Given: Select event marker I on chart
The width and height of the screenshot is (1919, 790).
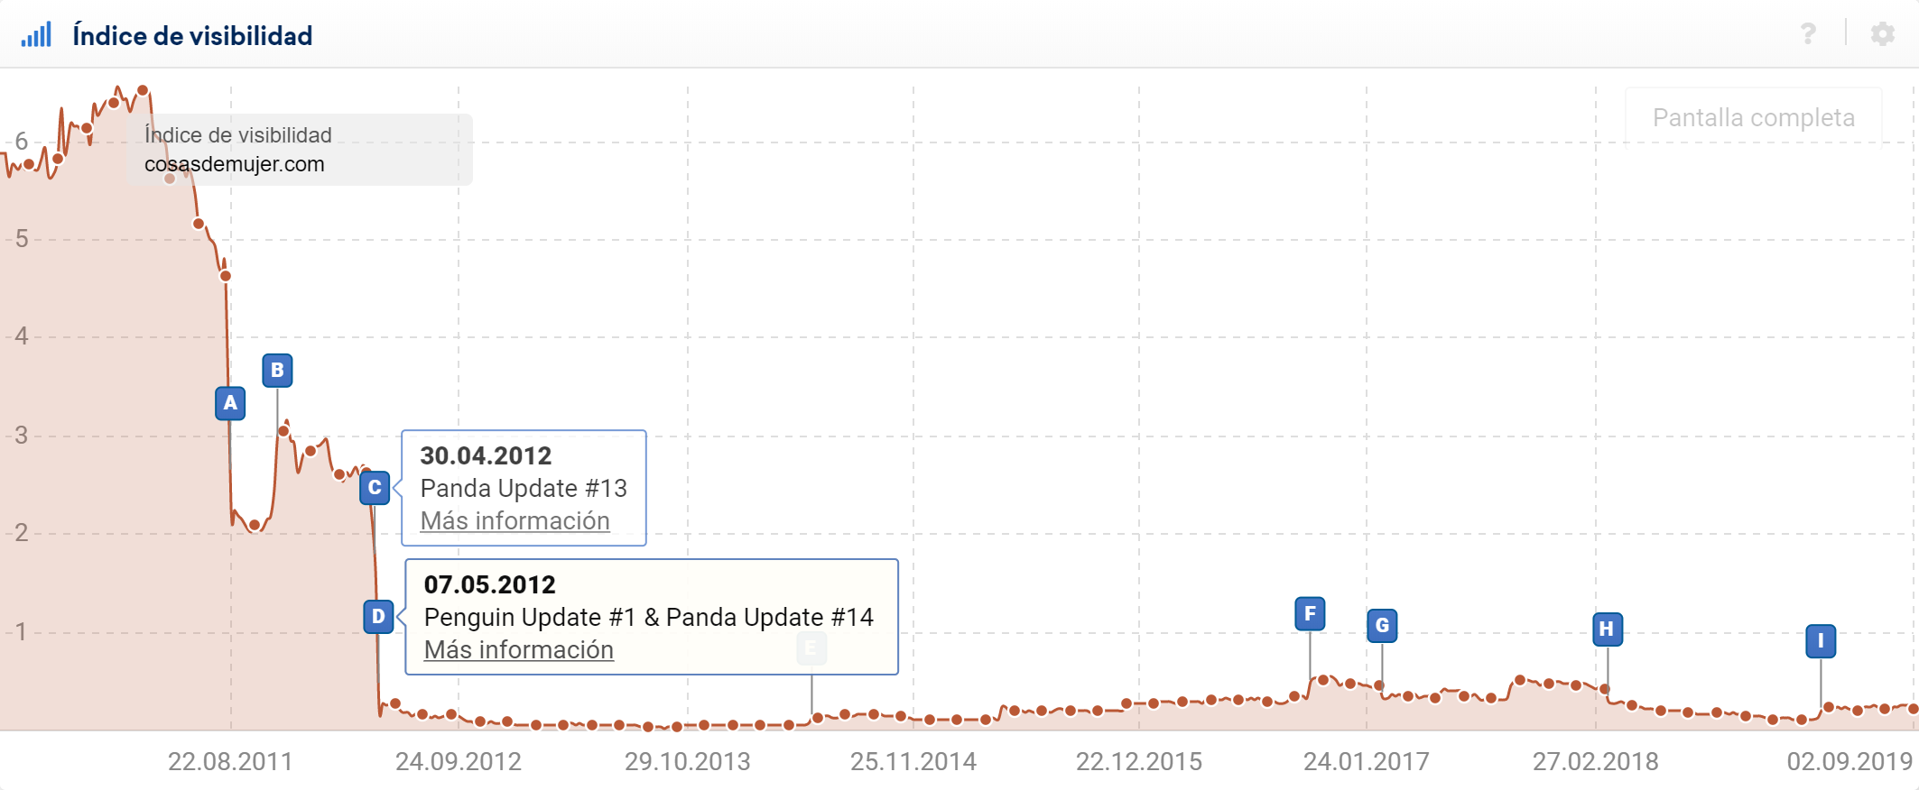Looking at the screenshot, I should 1821,641.
